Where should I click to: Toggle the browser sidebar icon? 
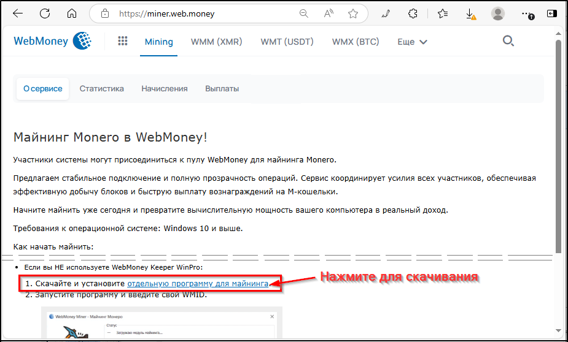[551, 13]
